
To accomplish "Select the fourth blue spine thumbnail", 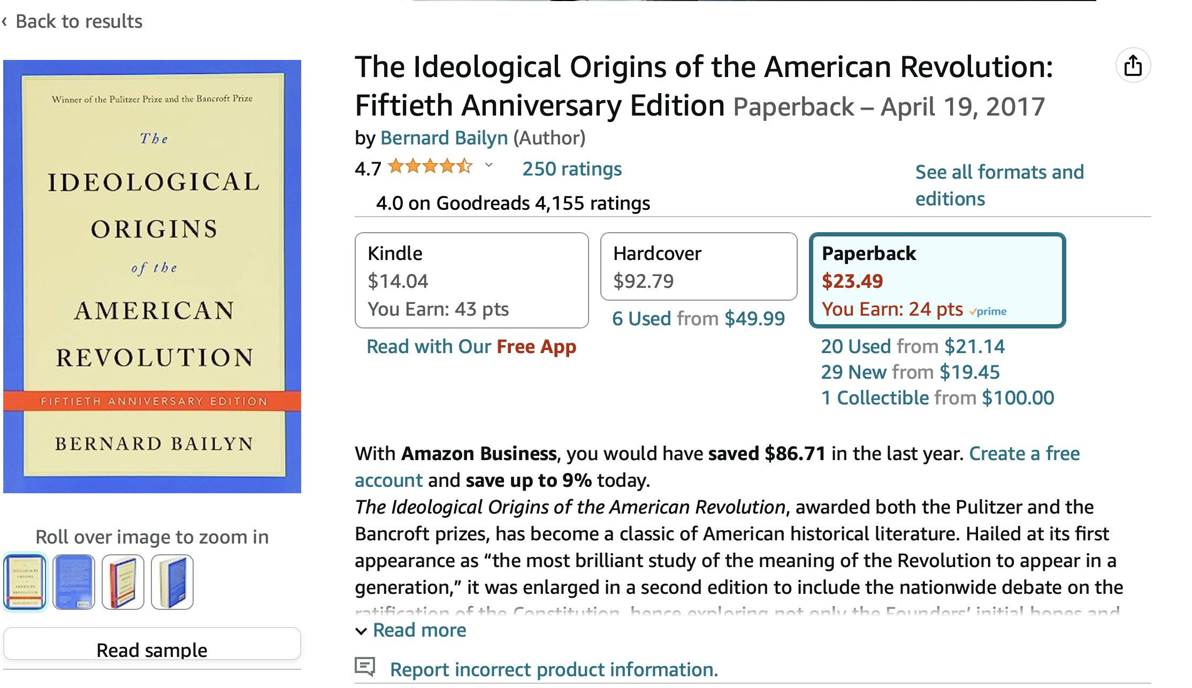I will point(172,582).
